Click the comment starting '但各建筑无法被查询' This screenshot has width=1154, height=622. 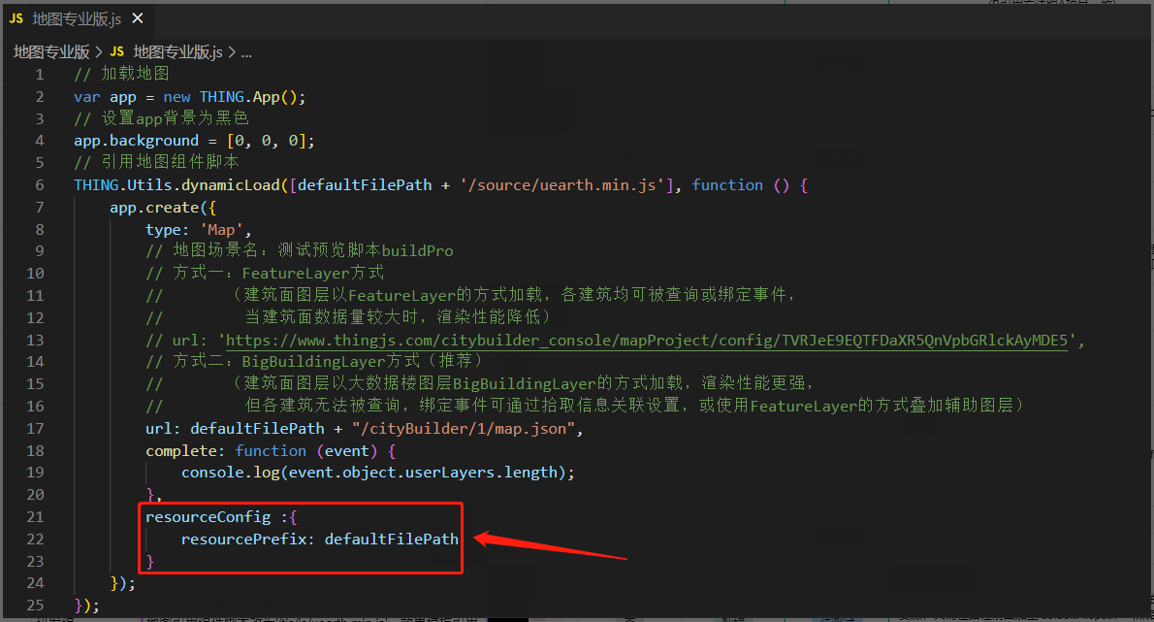pyautogui.click(x=634, y=405)
